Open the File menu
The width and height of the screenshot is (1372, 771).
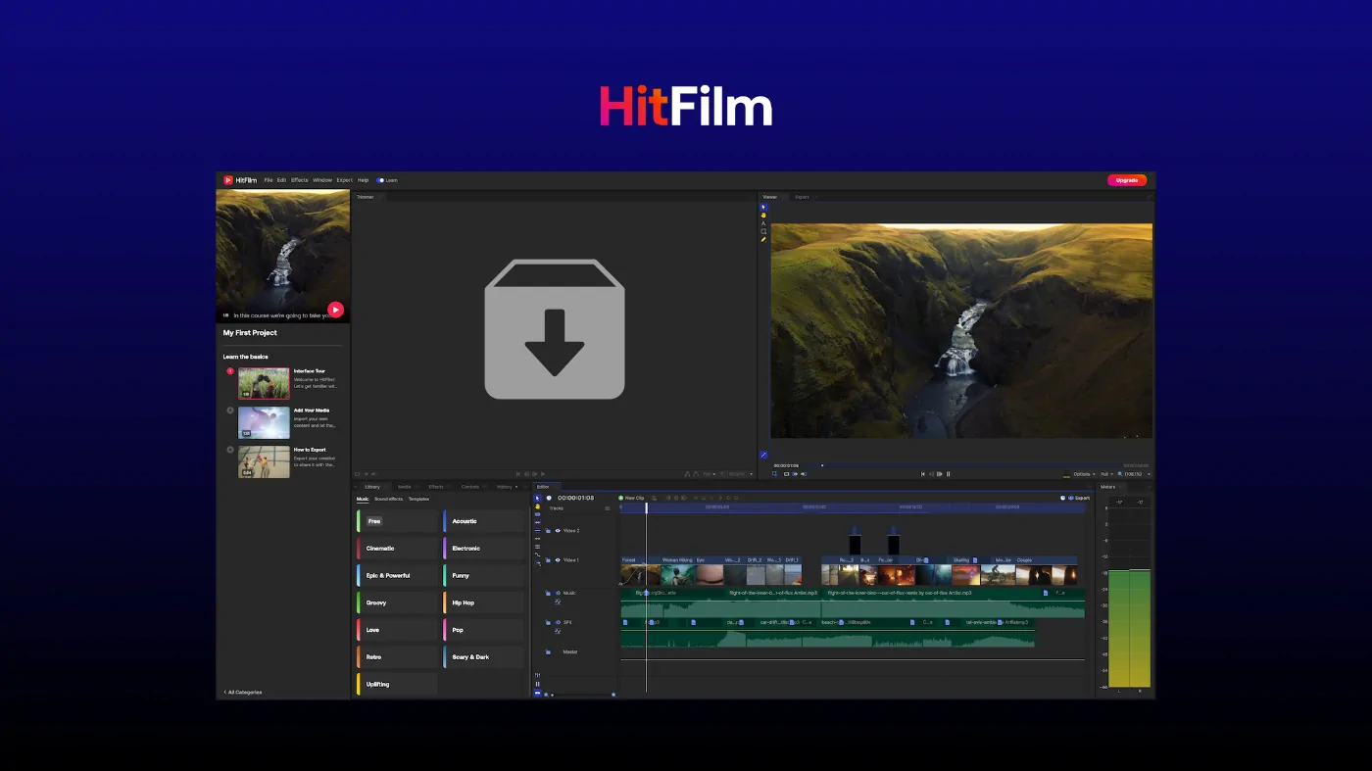(x=269, y=180)
